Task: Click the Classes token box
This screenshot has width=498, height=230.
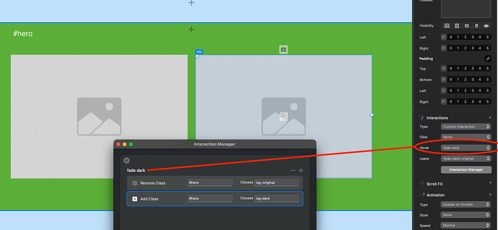Action: tap(466, 9)
